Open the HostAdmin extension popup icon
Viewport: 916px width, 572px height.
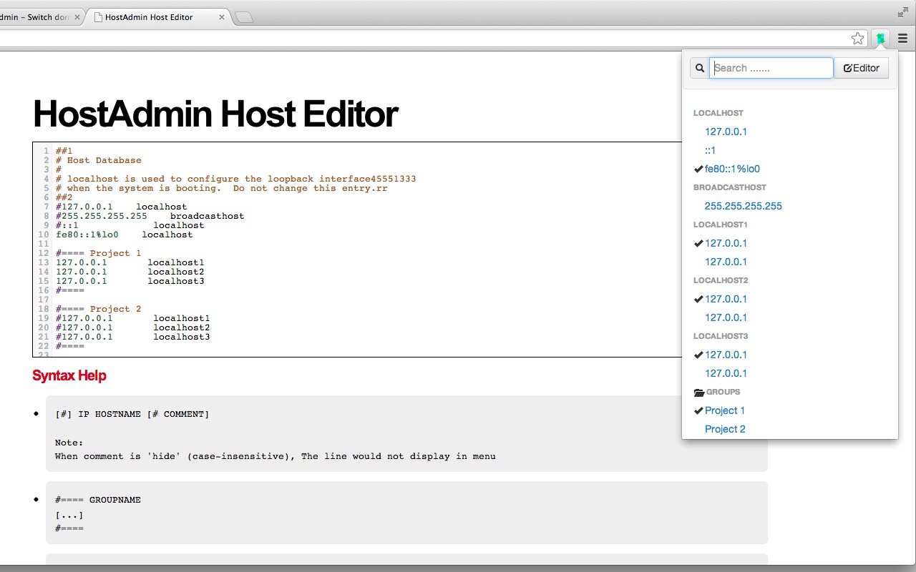[880, 38]
